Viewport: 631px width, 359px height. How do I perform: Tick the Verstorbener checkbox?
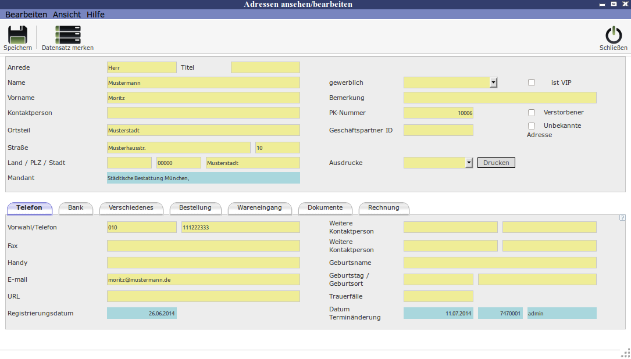(532, 113)
